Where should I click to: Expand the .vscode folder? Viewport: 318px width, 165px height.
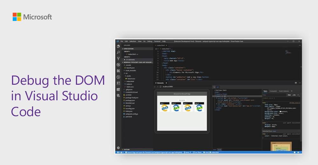(128, 65)
